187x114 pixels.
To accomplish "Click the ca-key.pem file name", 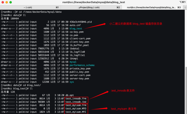I will 77,32.
